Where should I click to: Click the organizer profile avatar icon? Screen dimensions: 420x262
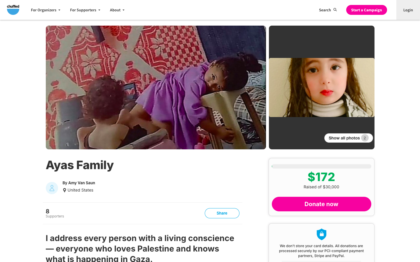point(52,188)
